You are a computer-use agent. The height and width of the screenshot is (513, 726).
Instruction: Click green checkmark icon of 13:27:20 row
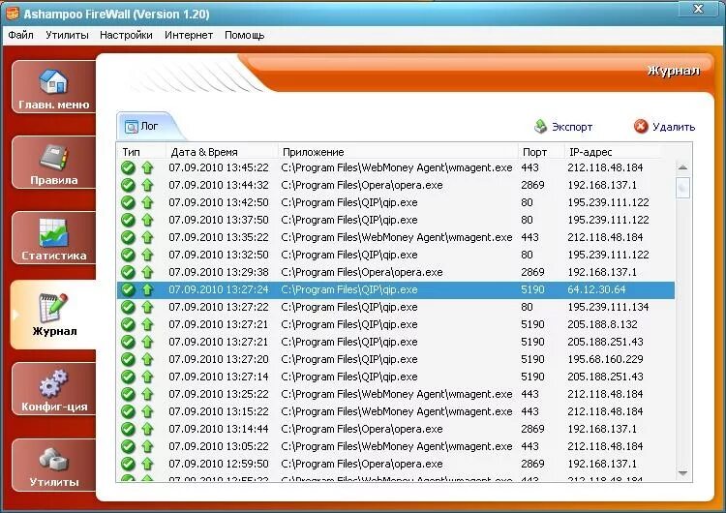(x=128, y=359)
